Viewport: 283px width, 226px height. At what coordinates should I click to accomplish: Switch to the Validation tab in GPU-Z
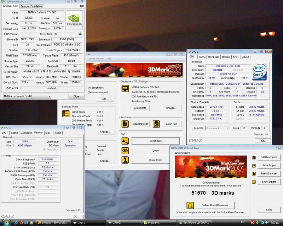pos(37,6)
